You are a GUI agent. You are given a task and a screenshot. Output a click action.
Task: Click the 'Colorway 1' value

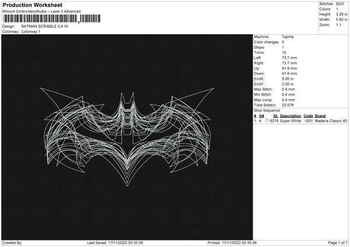(x=31, y=31)
